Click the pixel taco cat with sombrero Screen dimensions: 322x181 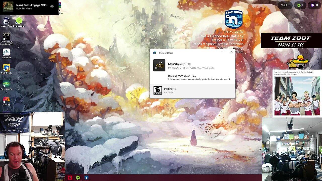298,62
